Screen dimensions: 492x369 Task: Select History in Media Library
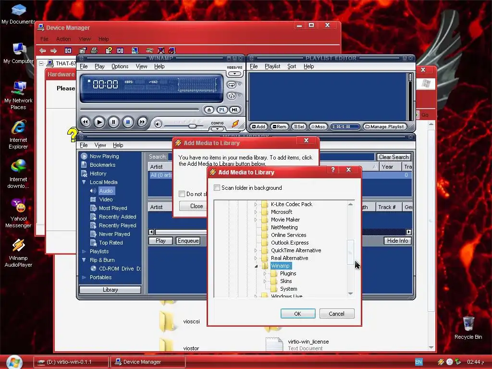click(98, 173)
